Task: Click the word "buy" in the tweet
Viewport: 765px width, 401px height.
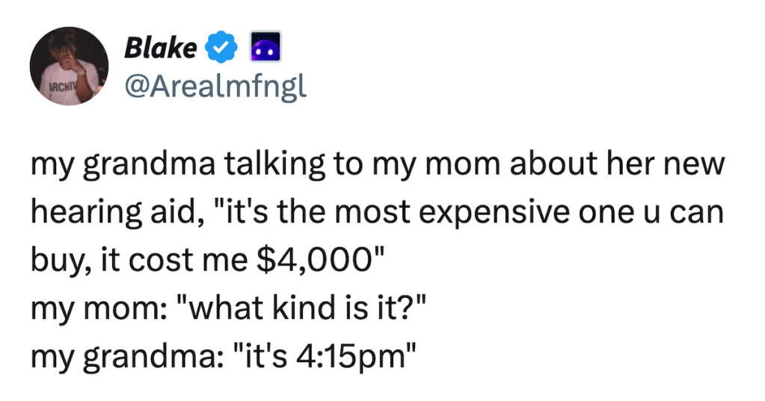Action: 54,261
